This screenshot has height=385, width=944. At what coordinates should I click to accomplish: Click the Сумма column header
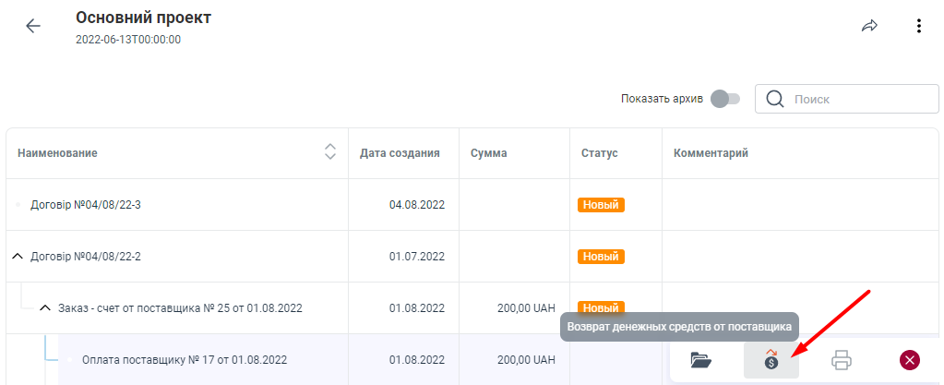488,152
